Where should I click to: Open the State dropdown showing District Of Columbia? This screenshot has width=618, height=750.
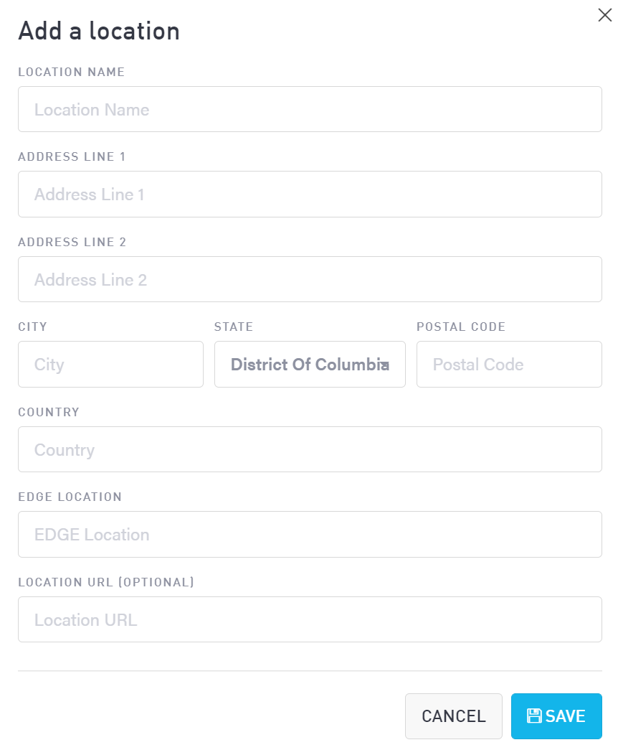(x=309, y=365)
